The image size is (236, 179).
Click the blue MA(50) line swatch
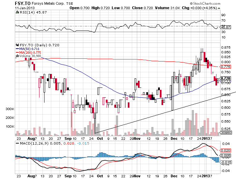(x=17, y=49)
